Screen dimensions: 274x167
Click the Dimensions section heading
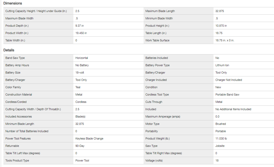pyautogui.click(x=13, y=3)
